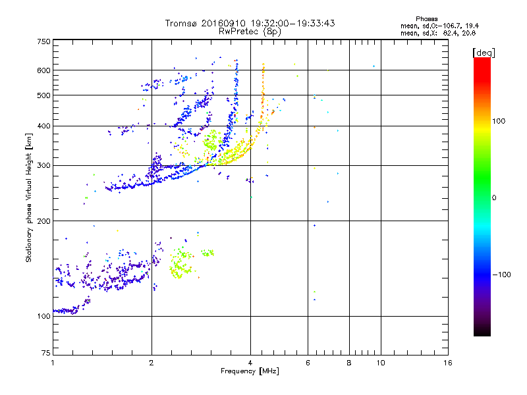527x395 pixels.
Task: Click the x-axis tick label "10"
Action: 381,363
